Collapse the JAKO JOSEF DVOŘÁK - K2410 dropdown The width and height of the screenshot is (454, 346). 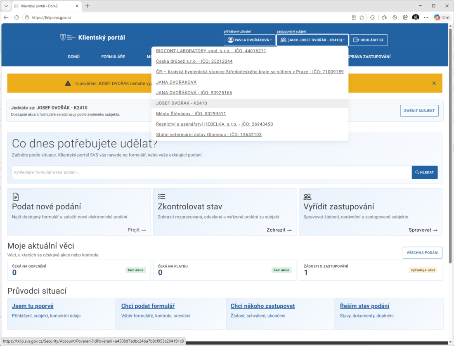(312, 40)
